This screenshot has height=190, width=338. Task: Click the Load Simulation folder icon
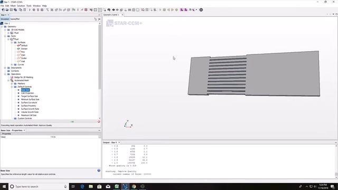pyautogui.click(x=7, y=9)
